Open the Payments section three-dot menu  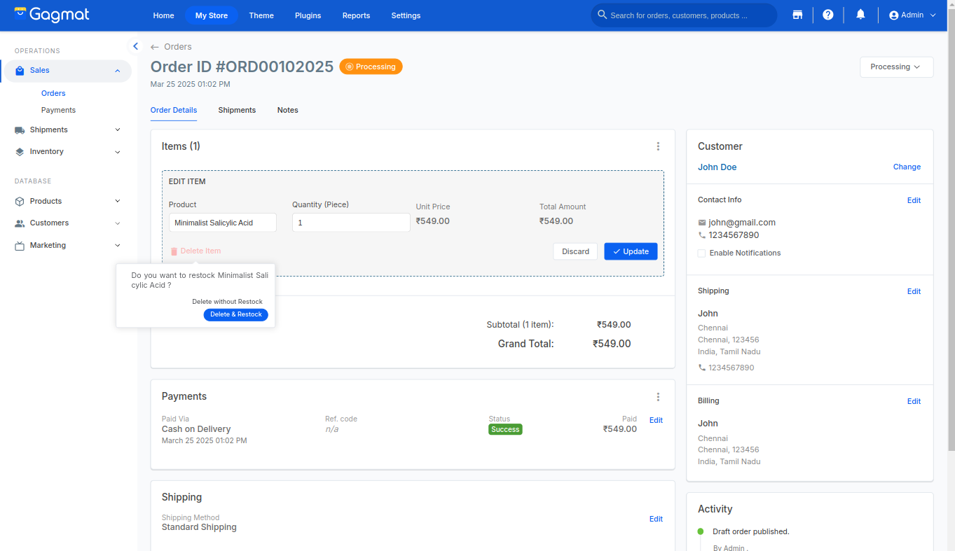click(x=658, y=397)
